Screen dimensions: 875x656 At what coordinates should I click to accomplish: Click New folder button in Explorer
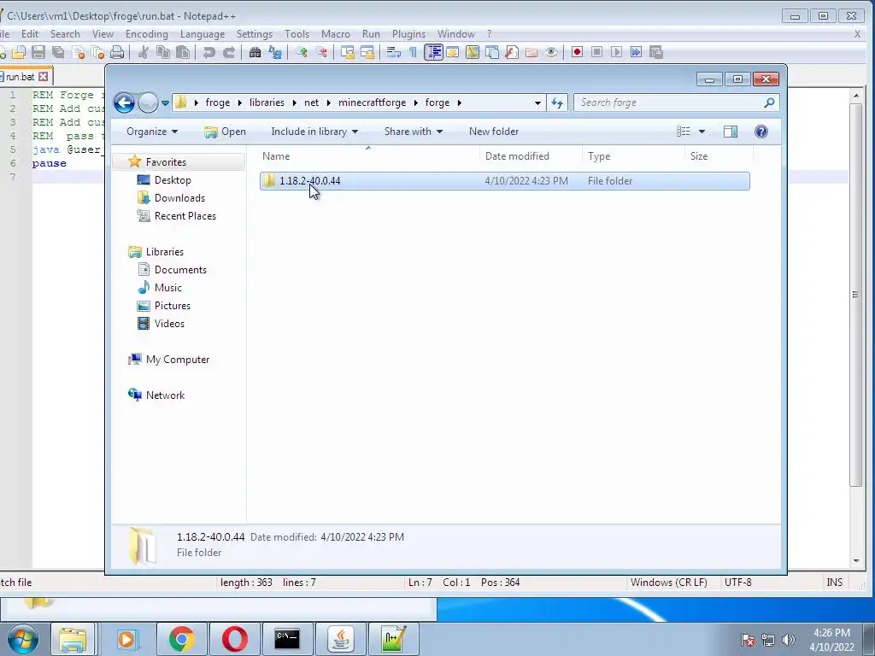(x=494, y=132)
